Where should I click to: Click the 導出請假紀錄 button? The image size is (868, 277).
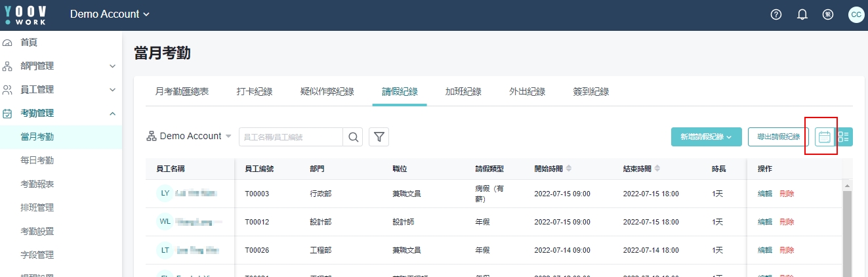point(778,137)
